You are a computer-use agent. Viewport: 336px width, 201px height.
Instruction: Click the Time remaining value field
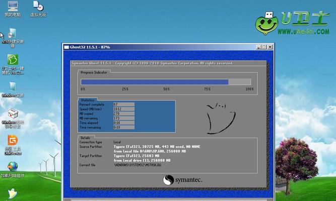123,127
